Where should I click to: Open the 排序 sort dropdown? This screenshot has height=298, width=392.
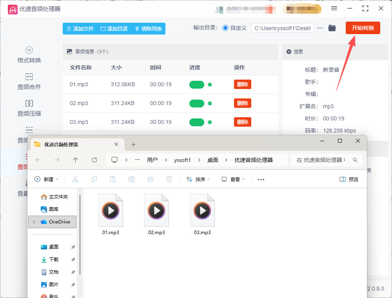coord(198,179)
